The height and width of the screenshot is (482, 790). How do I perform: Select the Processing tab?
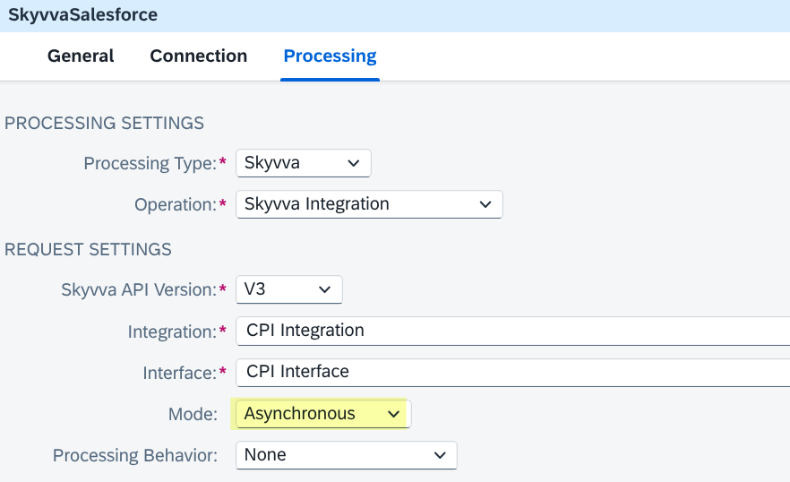tap(330, 56)
